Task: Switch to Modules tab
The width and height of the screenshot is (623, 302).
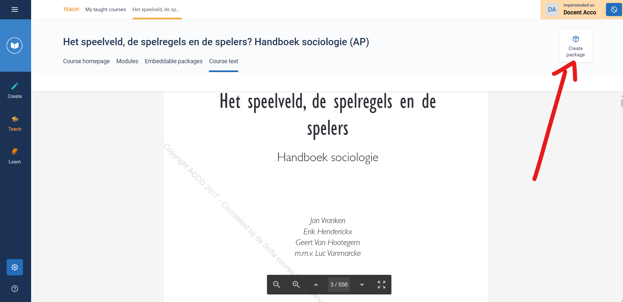Action: click(127, 61)
